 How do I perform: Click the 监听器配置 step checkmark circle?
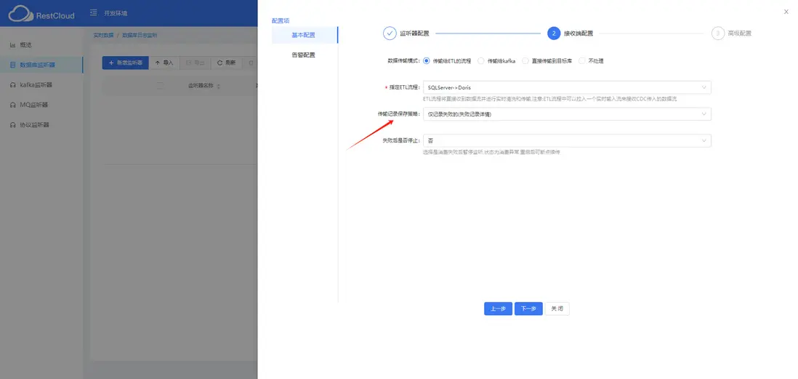(390, 33)
